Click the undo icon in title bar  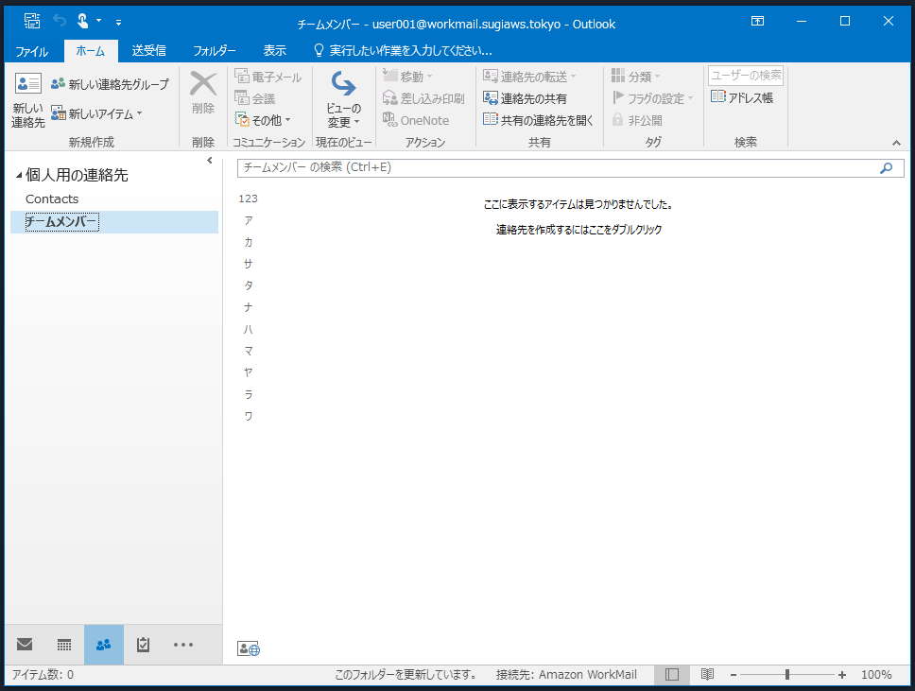tap(60, 22)
